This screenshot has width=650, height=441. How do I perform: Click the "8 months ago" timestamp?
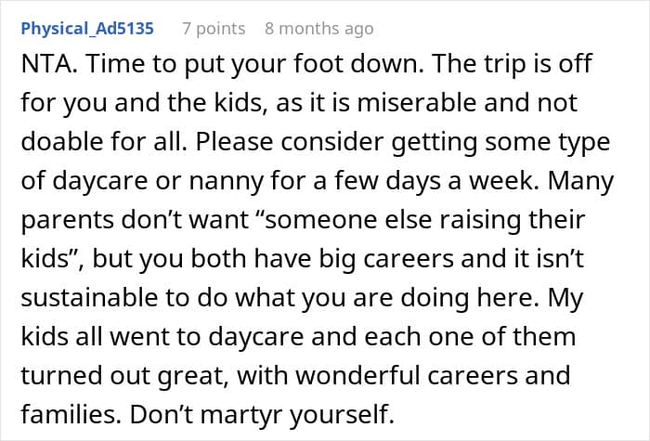click(319, 29)
